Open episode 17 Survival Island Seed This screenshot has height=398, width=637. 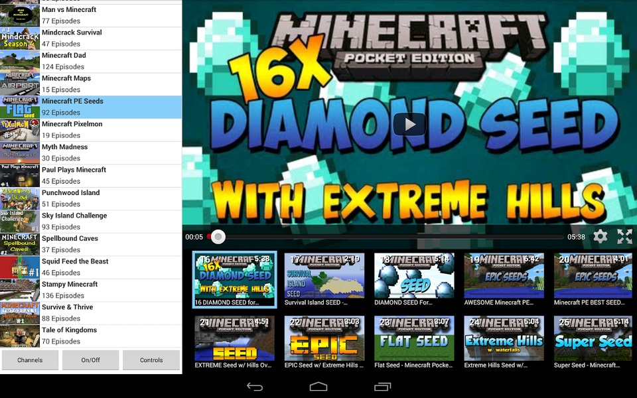pos(324,279)
